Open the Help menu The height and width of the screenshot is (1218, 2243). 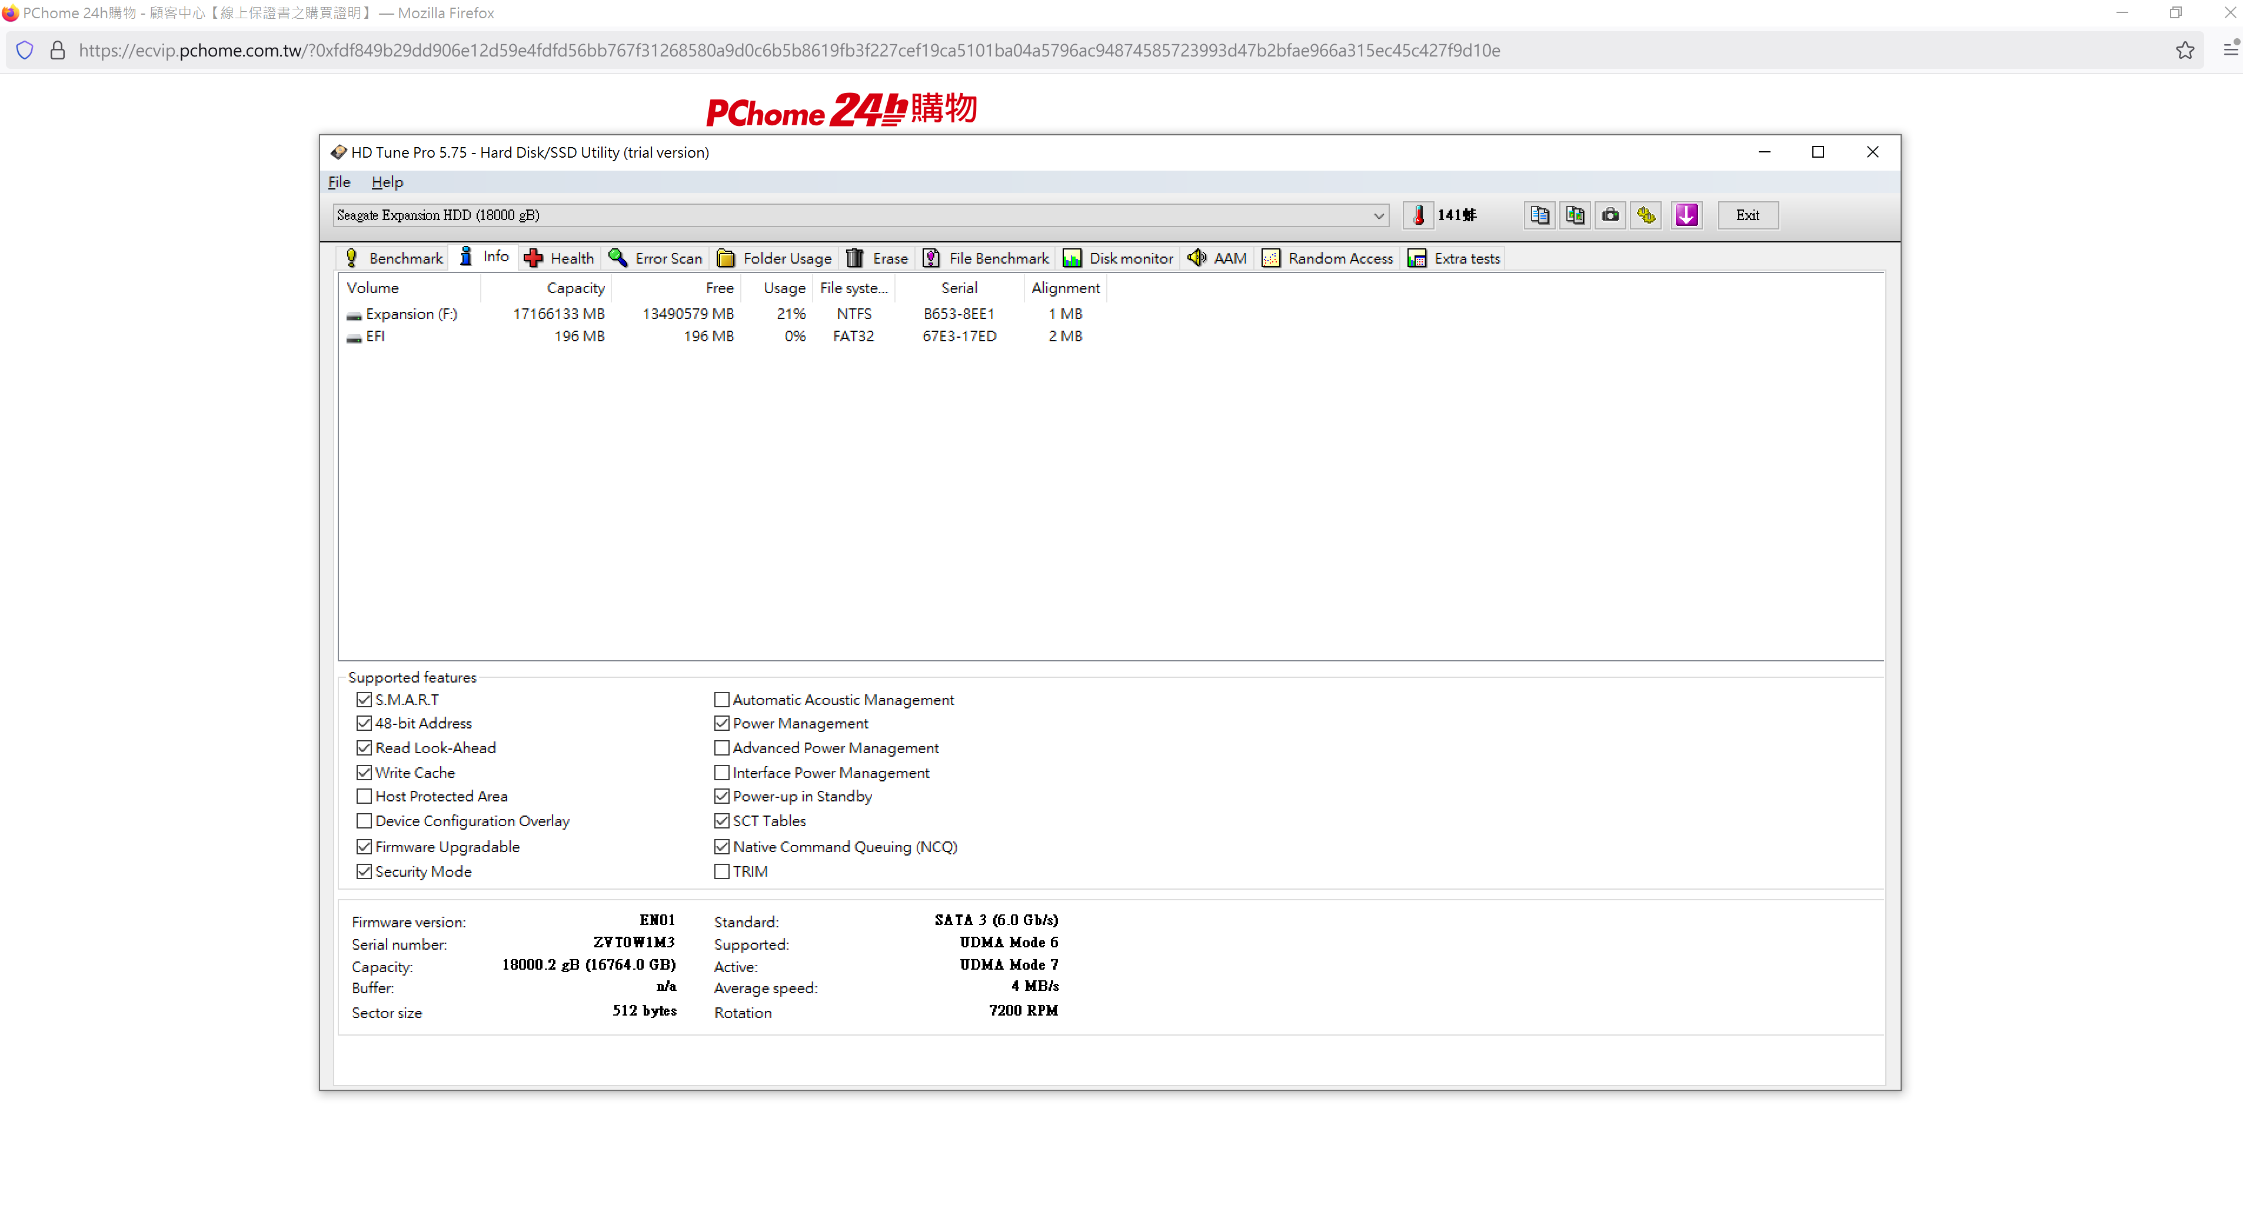click(x=387, y=182)
